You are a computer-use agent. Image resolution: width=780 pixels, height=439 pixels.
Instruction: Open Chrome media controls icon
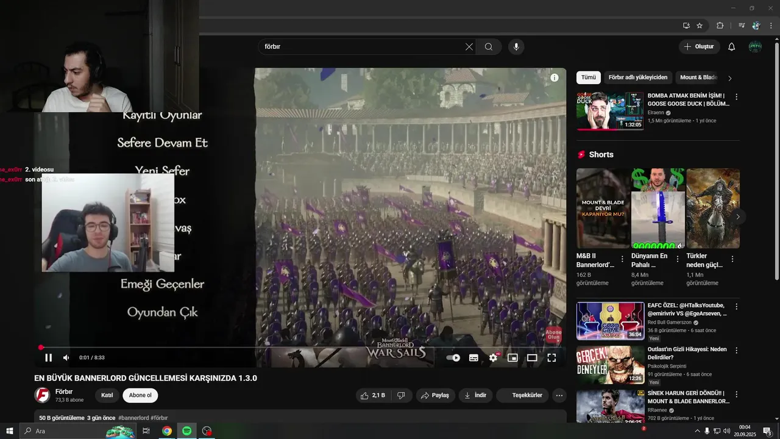[x=742, y=26]
